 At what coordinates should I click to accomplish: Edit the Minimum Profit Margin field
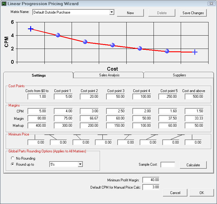(151, 180)
